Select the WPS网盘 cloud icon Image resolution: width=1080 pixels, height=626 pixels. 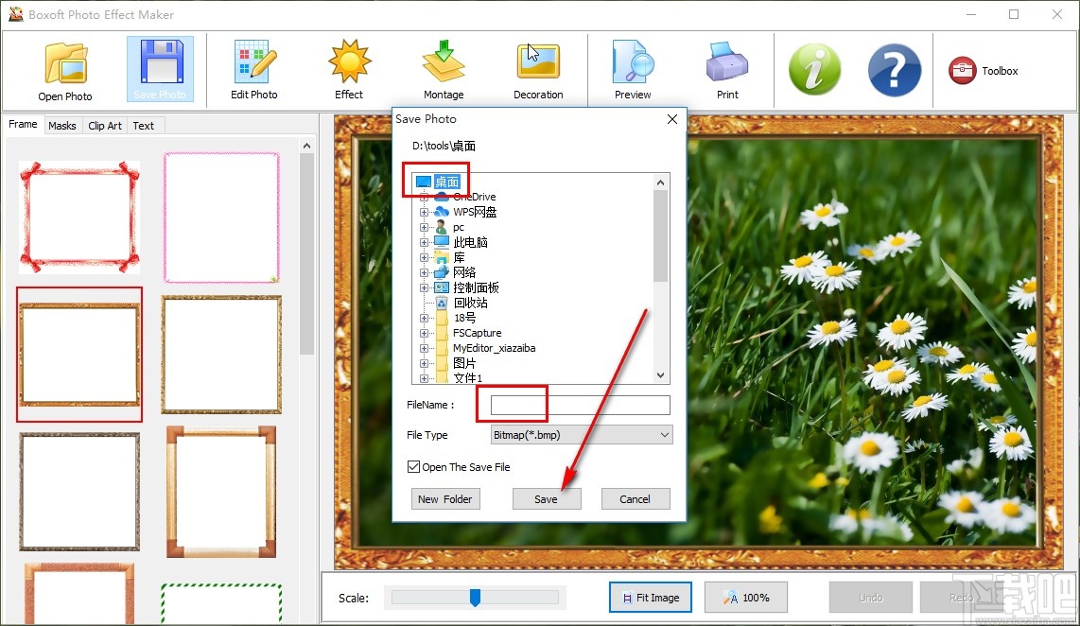click(x=442, y=212)
